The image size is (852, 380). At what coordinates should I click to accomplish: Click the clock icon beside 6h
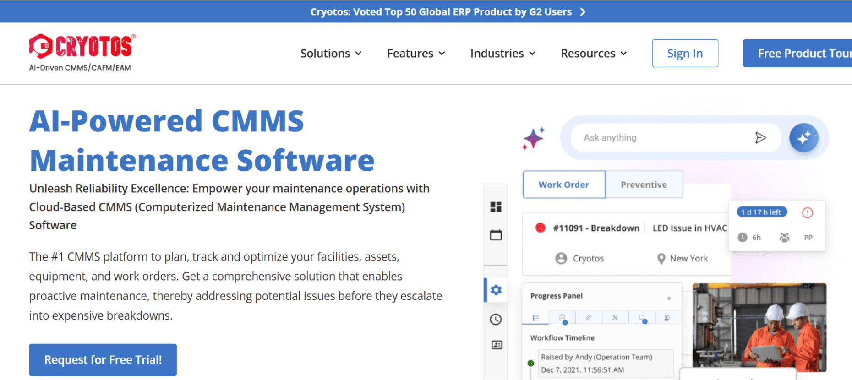[x=743, y=237]
